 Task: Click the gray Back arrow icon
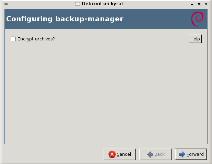(150, 154)
